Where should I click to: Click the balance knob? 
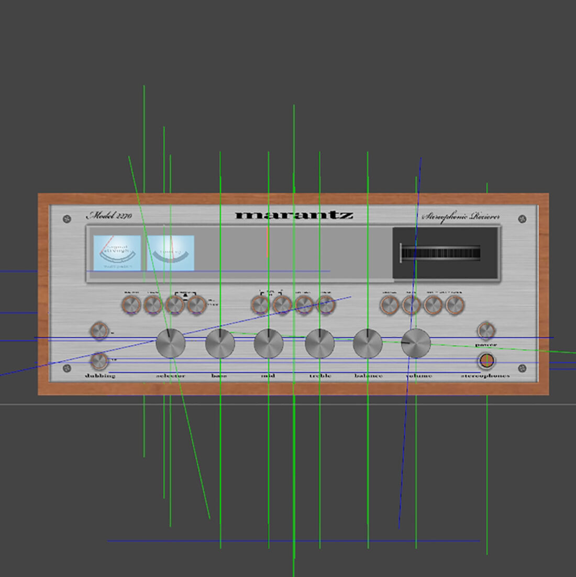(368, 343)
